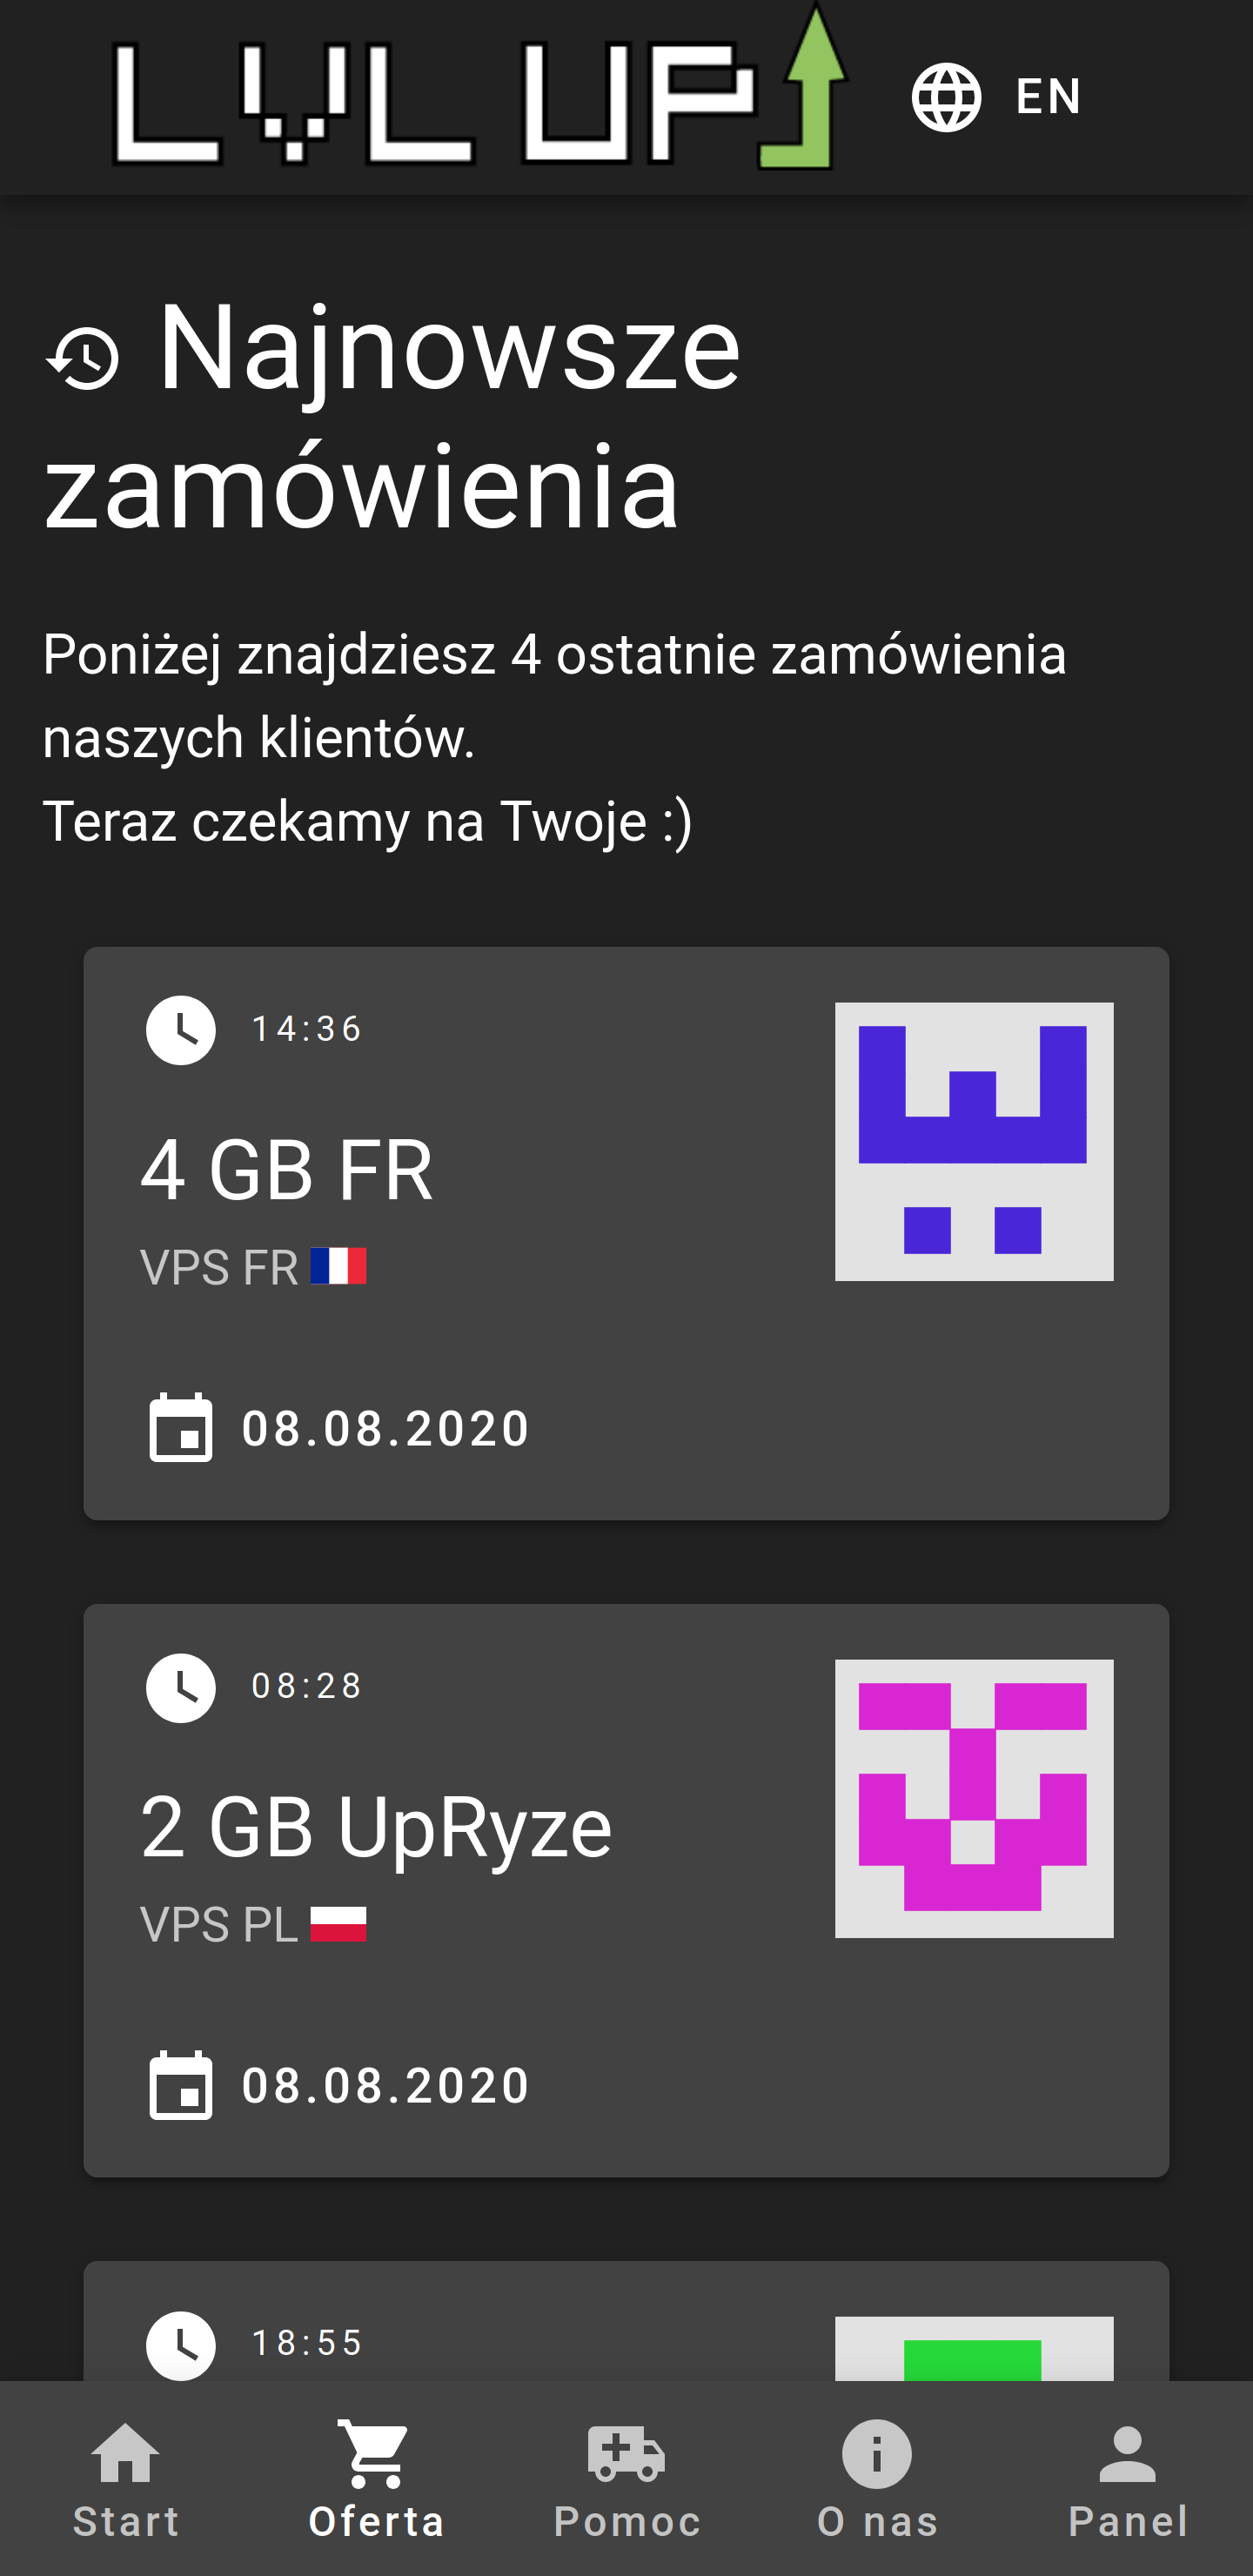Click the blue pixel avatar thumbnail

pyautogui.click(x=973, y=1141)
